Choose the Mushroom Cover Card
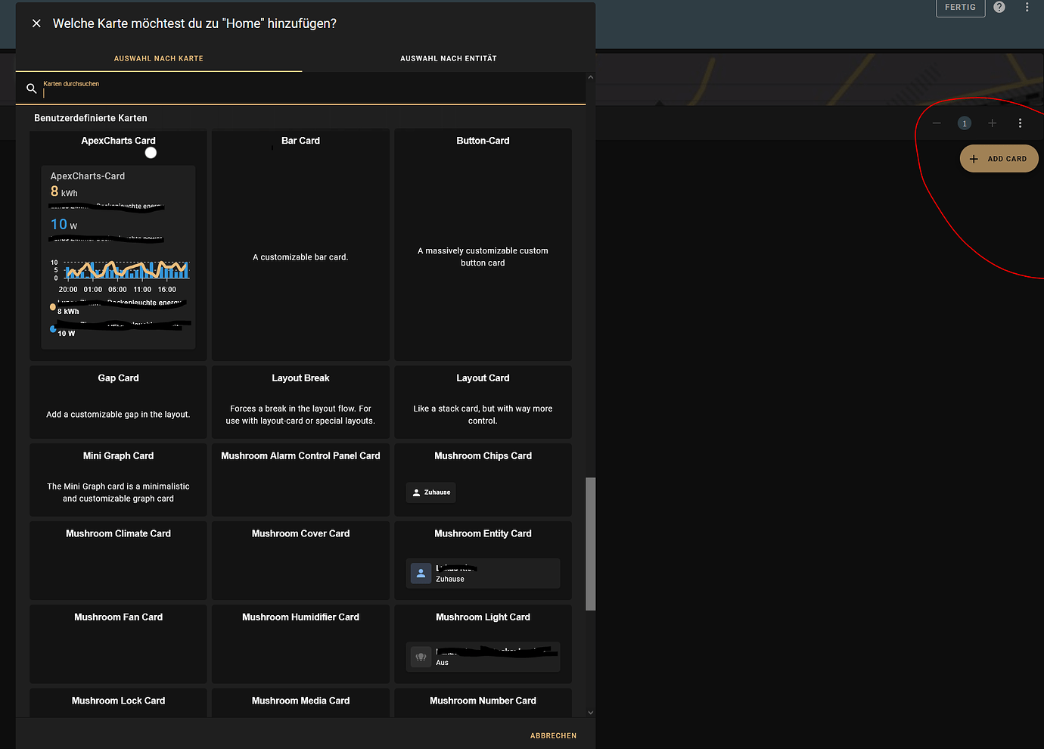1044x749 pixels. coord(300,561)
